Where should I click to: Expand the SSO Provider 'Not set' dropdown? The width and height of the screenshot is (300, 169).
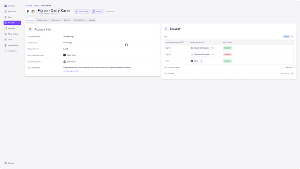284,73
